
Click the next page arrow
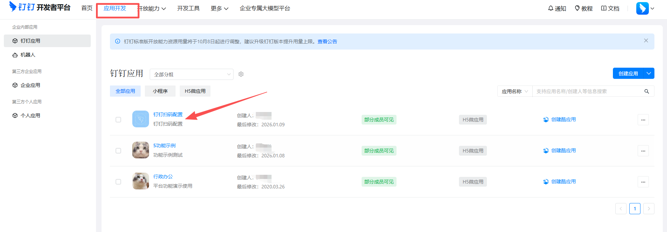click(649, 209)
